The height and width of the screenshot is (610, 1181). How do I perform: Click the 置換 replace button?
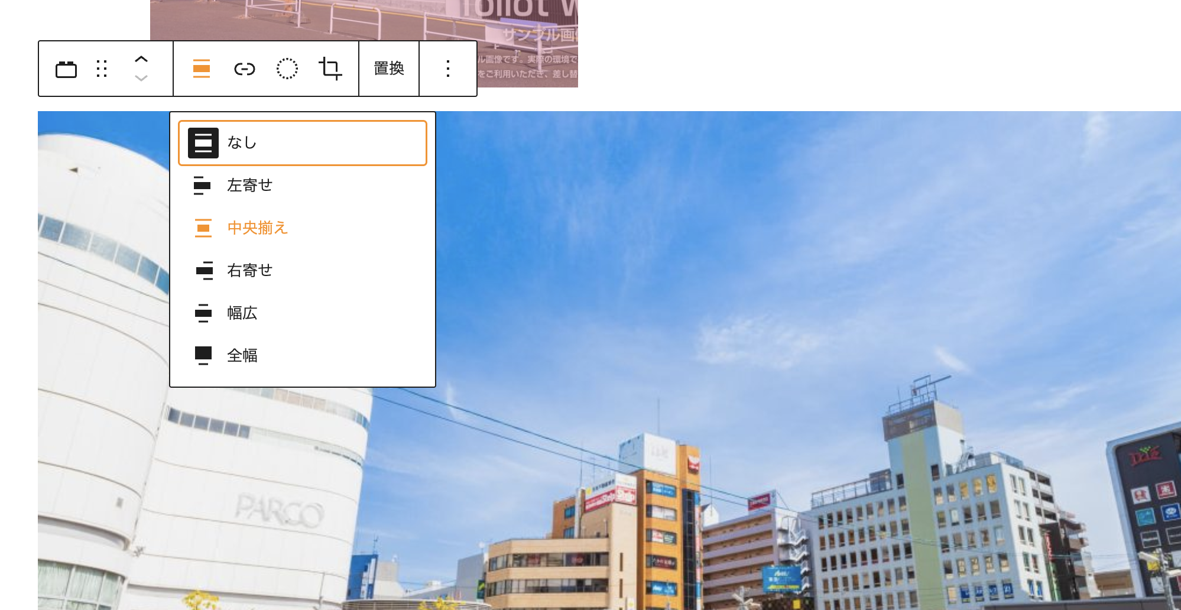pyautogui.click(x=389, y=69)
